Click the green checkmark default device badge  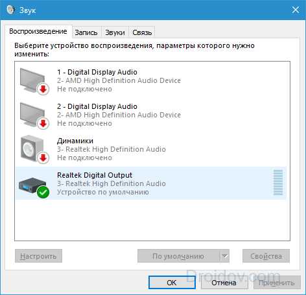43,192
